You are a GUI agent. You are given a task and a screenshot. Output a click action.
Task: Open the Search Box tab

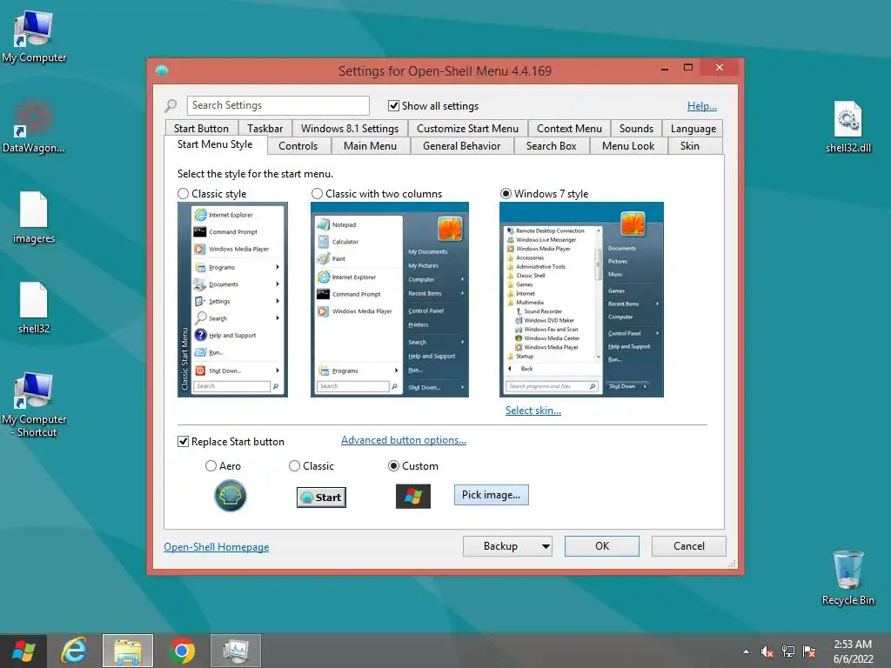click(x=551, y=146)
